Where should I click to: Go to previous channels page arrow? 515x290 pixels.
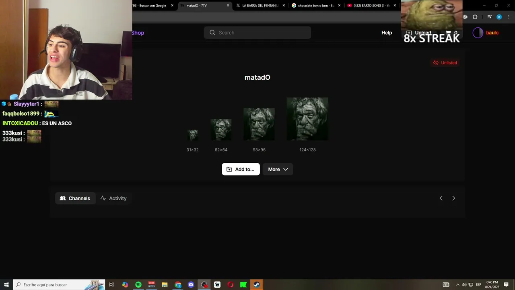coord(441,198)
